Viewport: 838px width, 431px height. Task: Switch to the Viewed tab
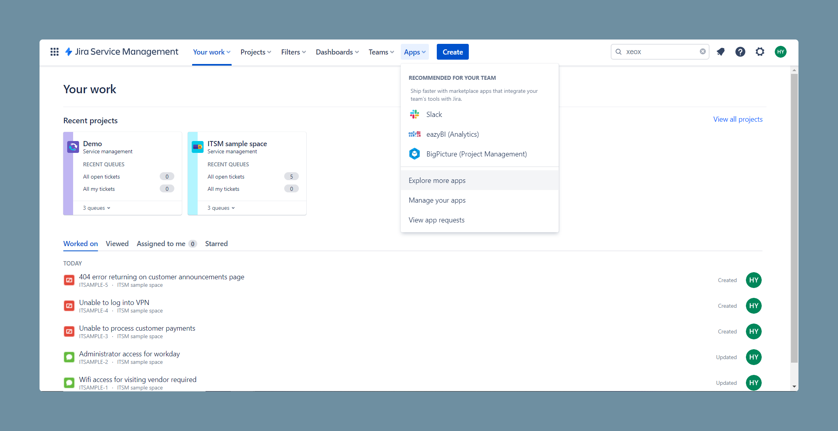tap(117, 244)
